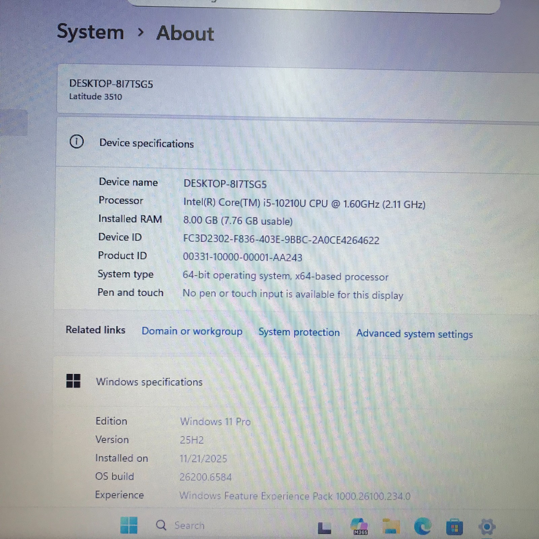Open Domain or workgroup link

[x=192, y=331]
